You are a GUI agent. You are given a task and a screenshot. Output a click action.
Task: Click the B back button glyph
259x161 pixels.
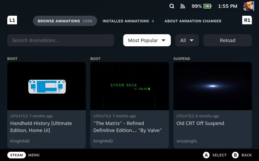tap(235, 155)
